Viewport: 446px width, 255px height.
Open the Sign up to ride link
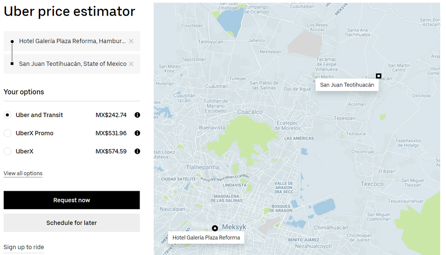click(24, 247)
